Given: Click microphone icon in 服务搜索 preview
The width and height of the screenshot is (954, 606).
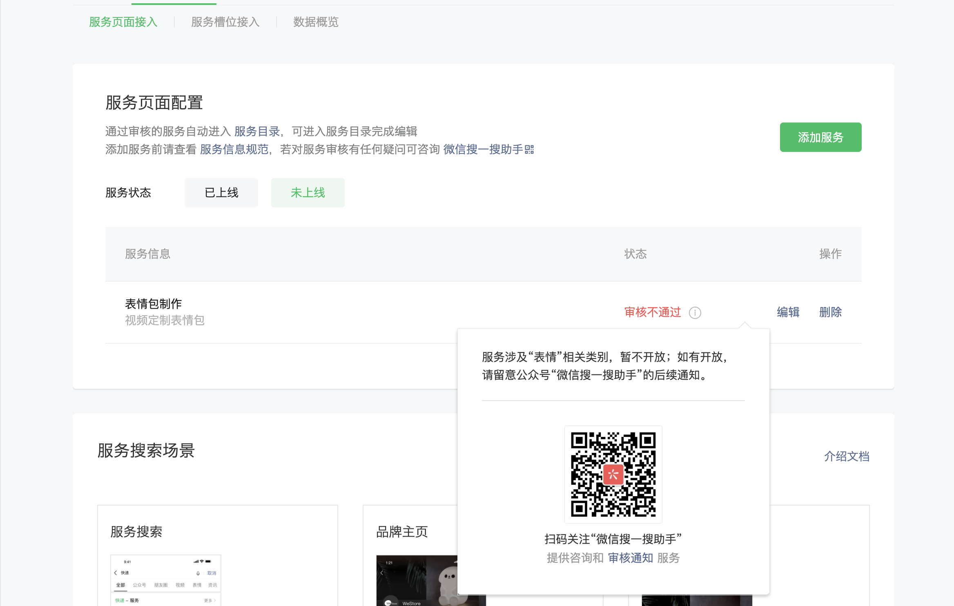Looking at the screenshot, I should pos(198,573).
